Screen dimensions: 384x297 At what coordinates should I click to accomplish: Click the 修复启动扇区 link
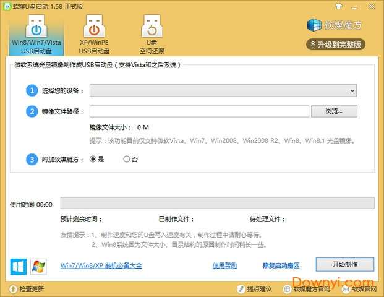(281, 265)
